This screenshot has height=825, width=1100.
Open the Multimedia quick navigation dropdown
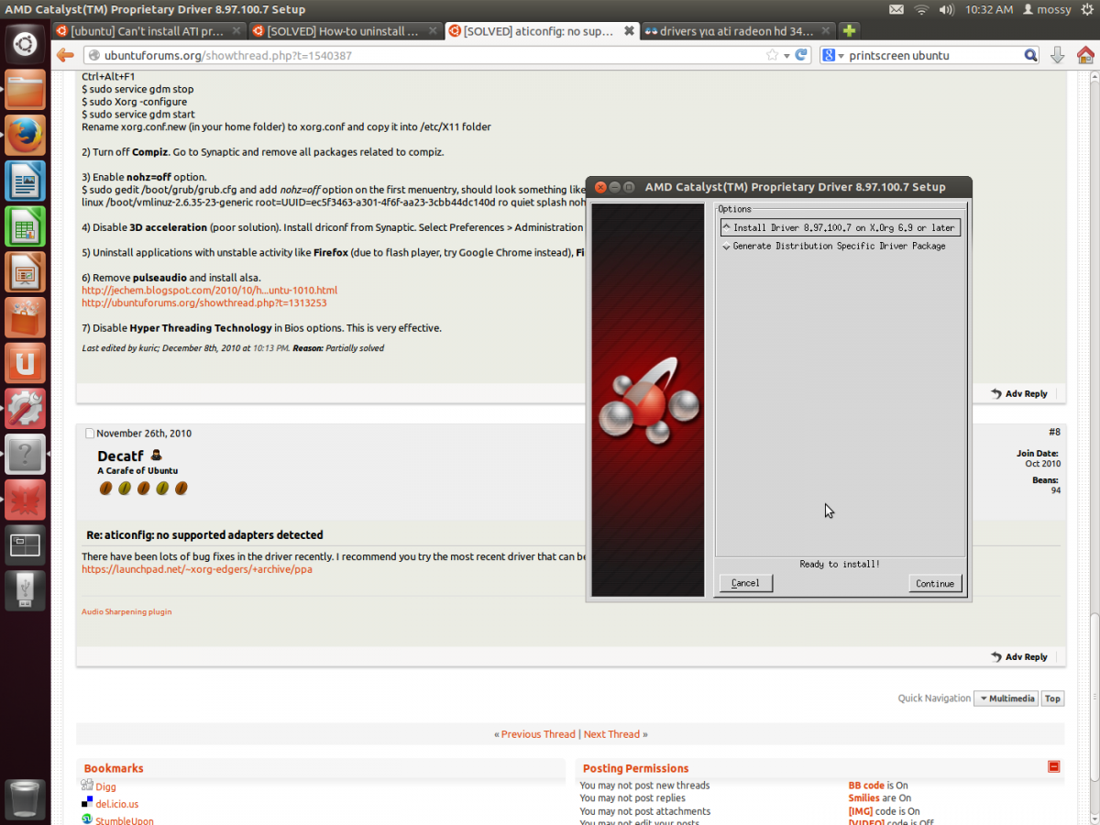point(1006,698)
